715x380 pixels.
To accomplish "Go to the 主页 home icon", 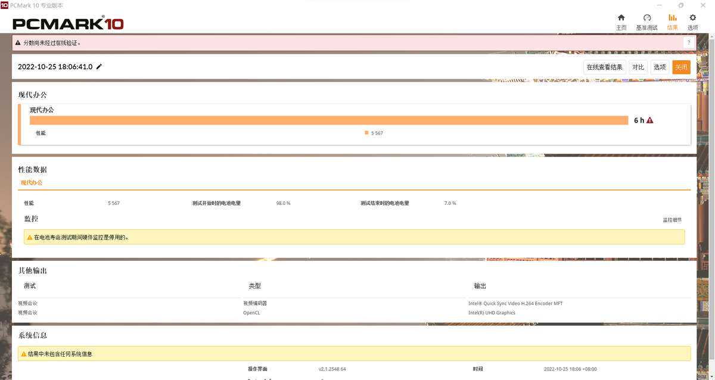I will (x=621, y=18).
